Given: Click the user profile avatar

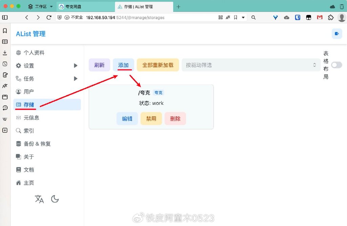Looking at the screenshot, I should pyautogui.click(x=342, y=17).
